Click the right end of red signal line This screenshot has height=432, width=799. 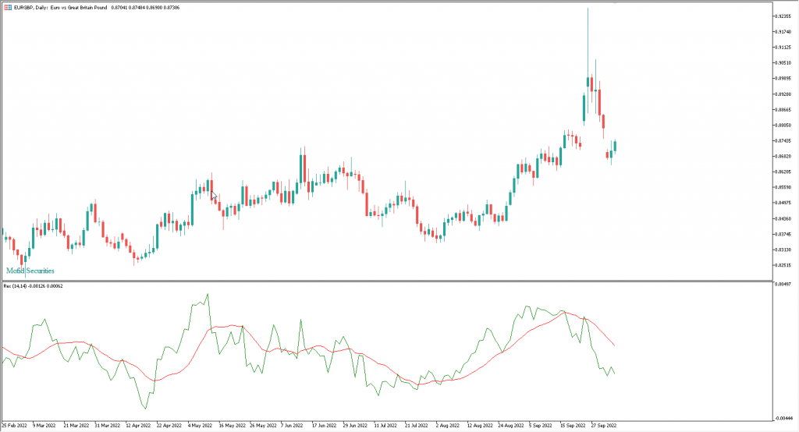pos(614,345)
